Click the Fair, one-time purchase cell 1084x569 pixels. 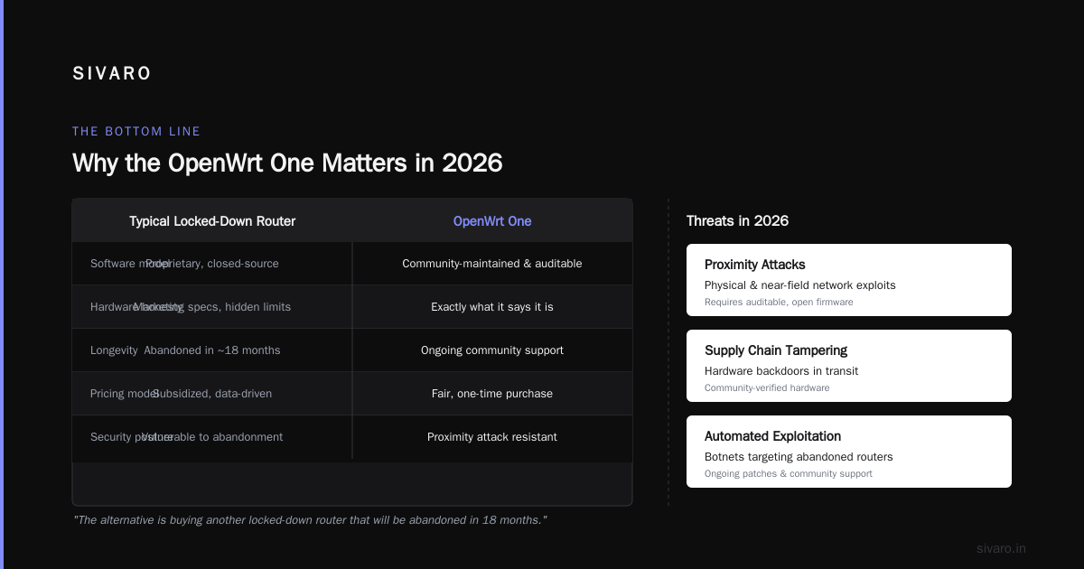[492, 394]
